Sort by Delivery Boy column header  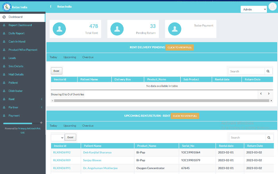tap(127, 80)
